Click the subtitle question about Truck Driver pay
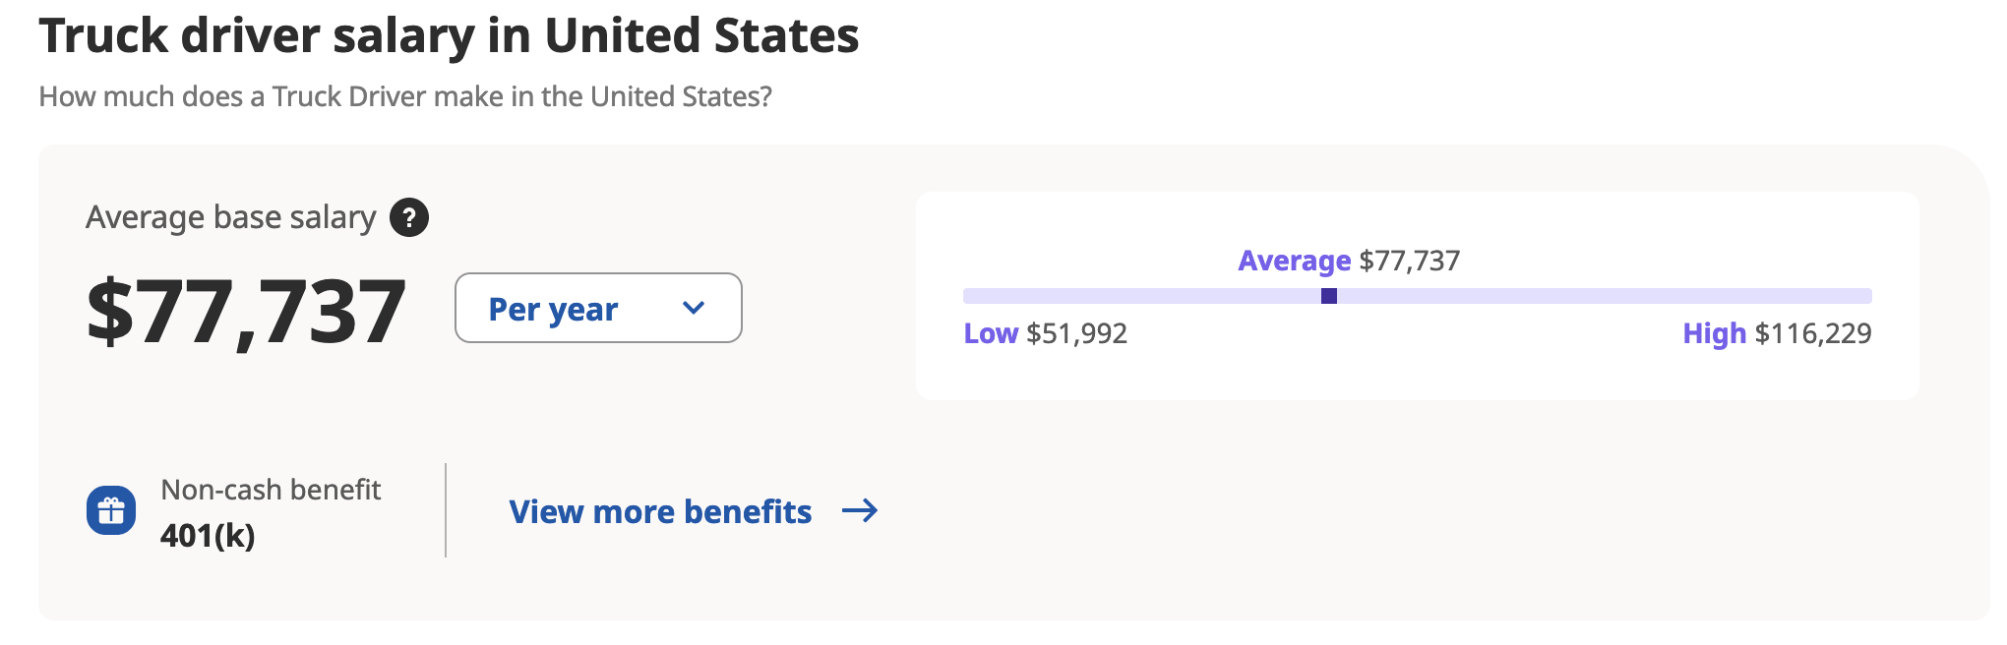 click(x=405, y=95)
